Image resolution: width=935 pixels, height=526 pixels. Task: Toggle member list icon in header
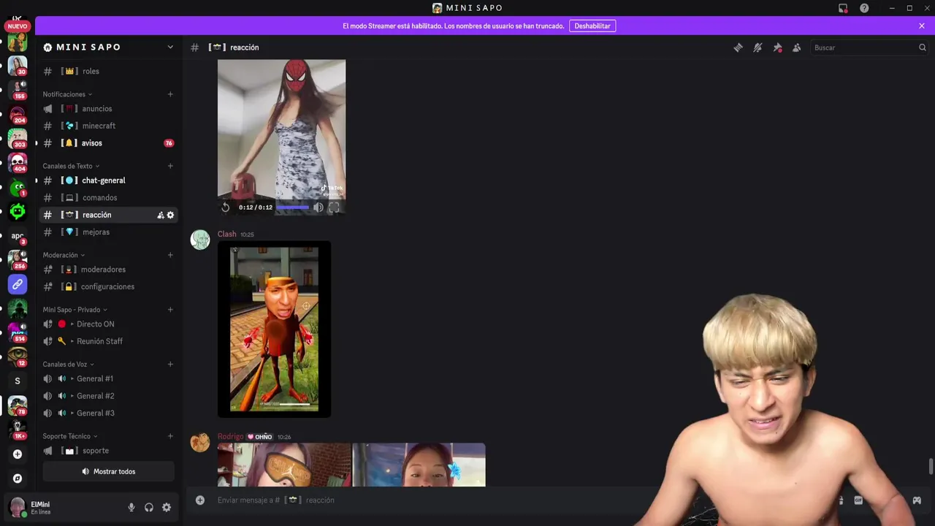797,47
